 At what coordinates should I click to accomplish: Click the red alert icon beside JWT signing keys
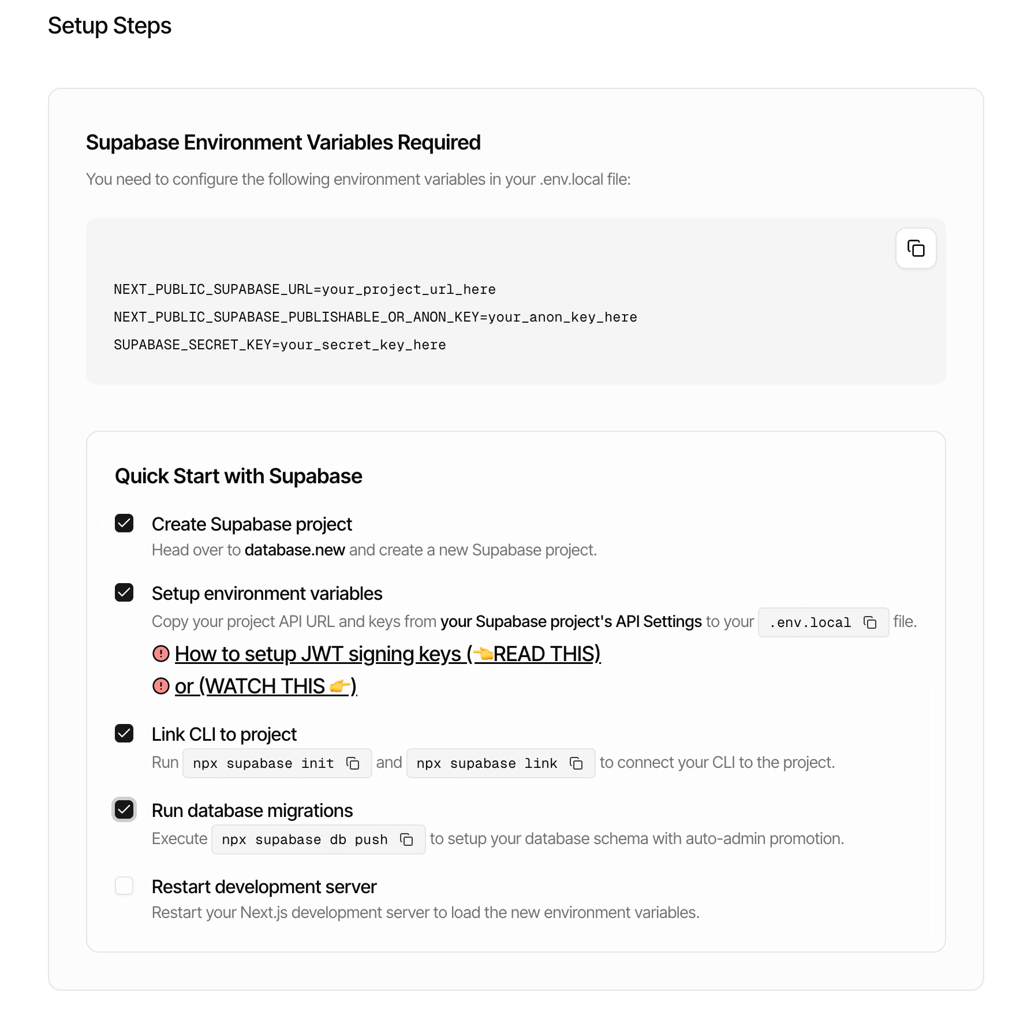click(160, 654)
